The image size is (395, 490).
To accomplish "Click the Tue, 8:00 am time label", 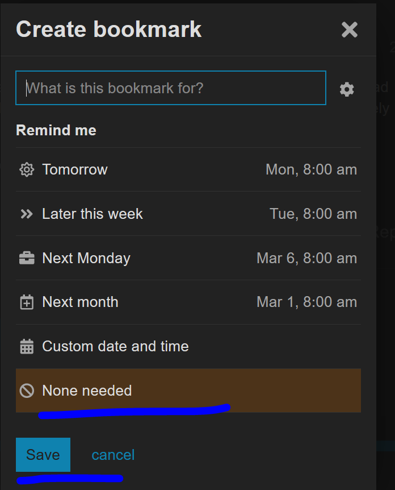I will pyautogui.click(x=313, y=214).
